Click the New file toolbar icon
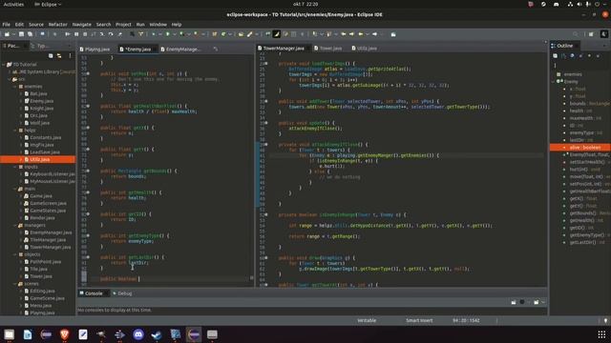Viewport: 611px width, 343px height. [x=7, y=34]
